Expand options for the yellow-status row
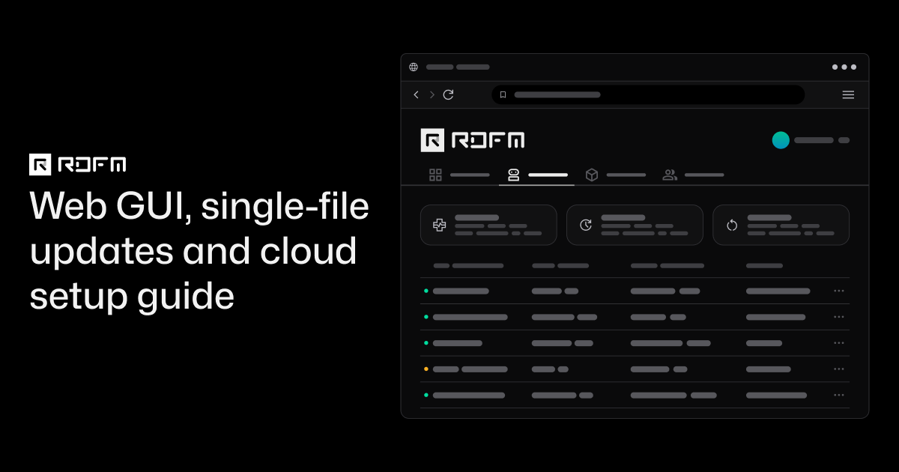The width and height of the screenshot is (899, 472). (839, 369)
